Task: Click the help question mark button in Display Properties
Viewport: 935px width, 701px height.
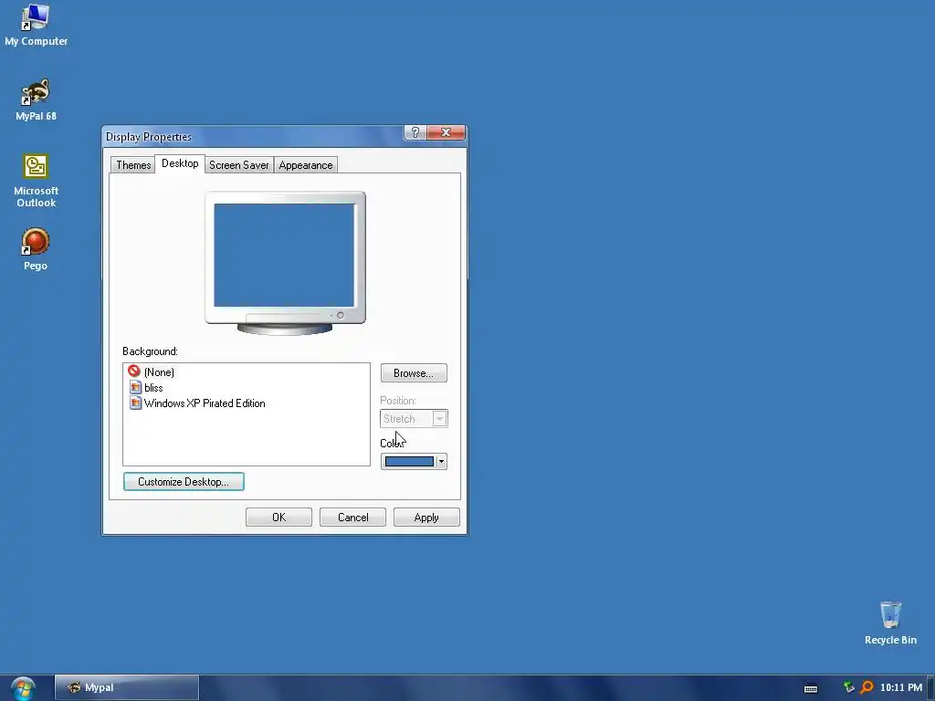Action: [415, 132]
